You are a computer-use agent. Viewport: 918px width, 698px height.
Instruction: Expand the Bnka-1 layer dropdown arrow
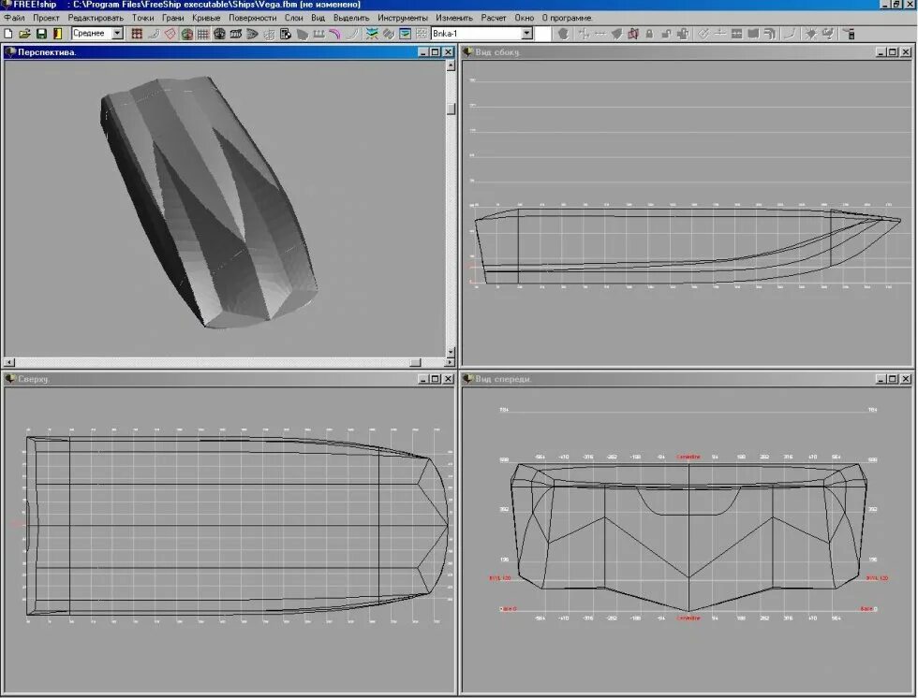tap(526, 34)
